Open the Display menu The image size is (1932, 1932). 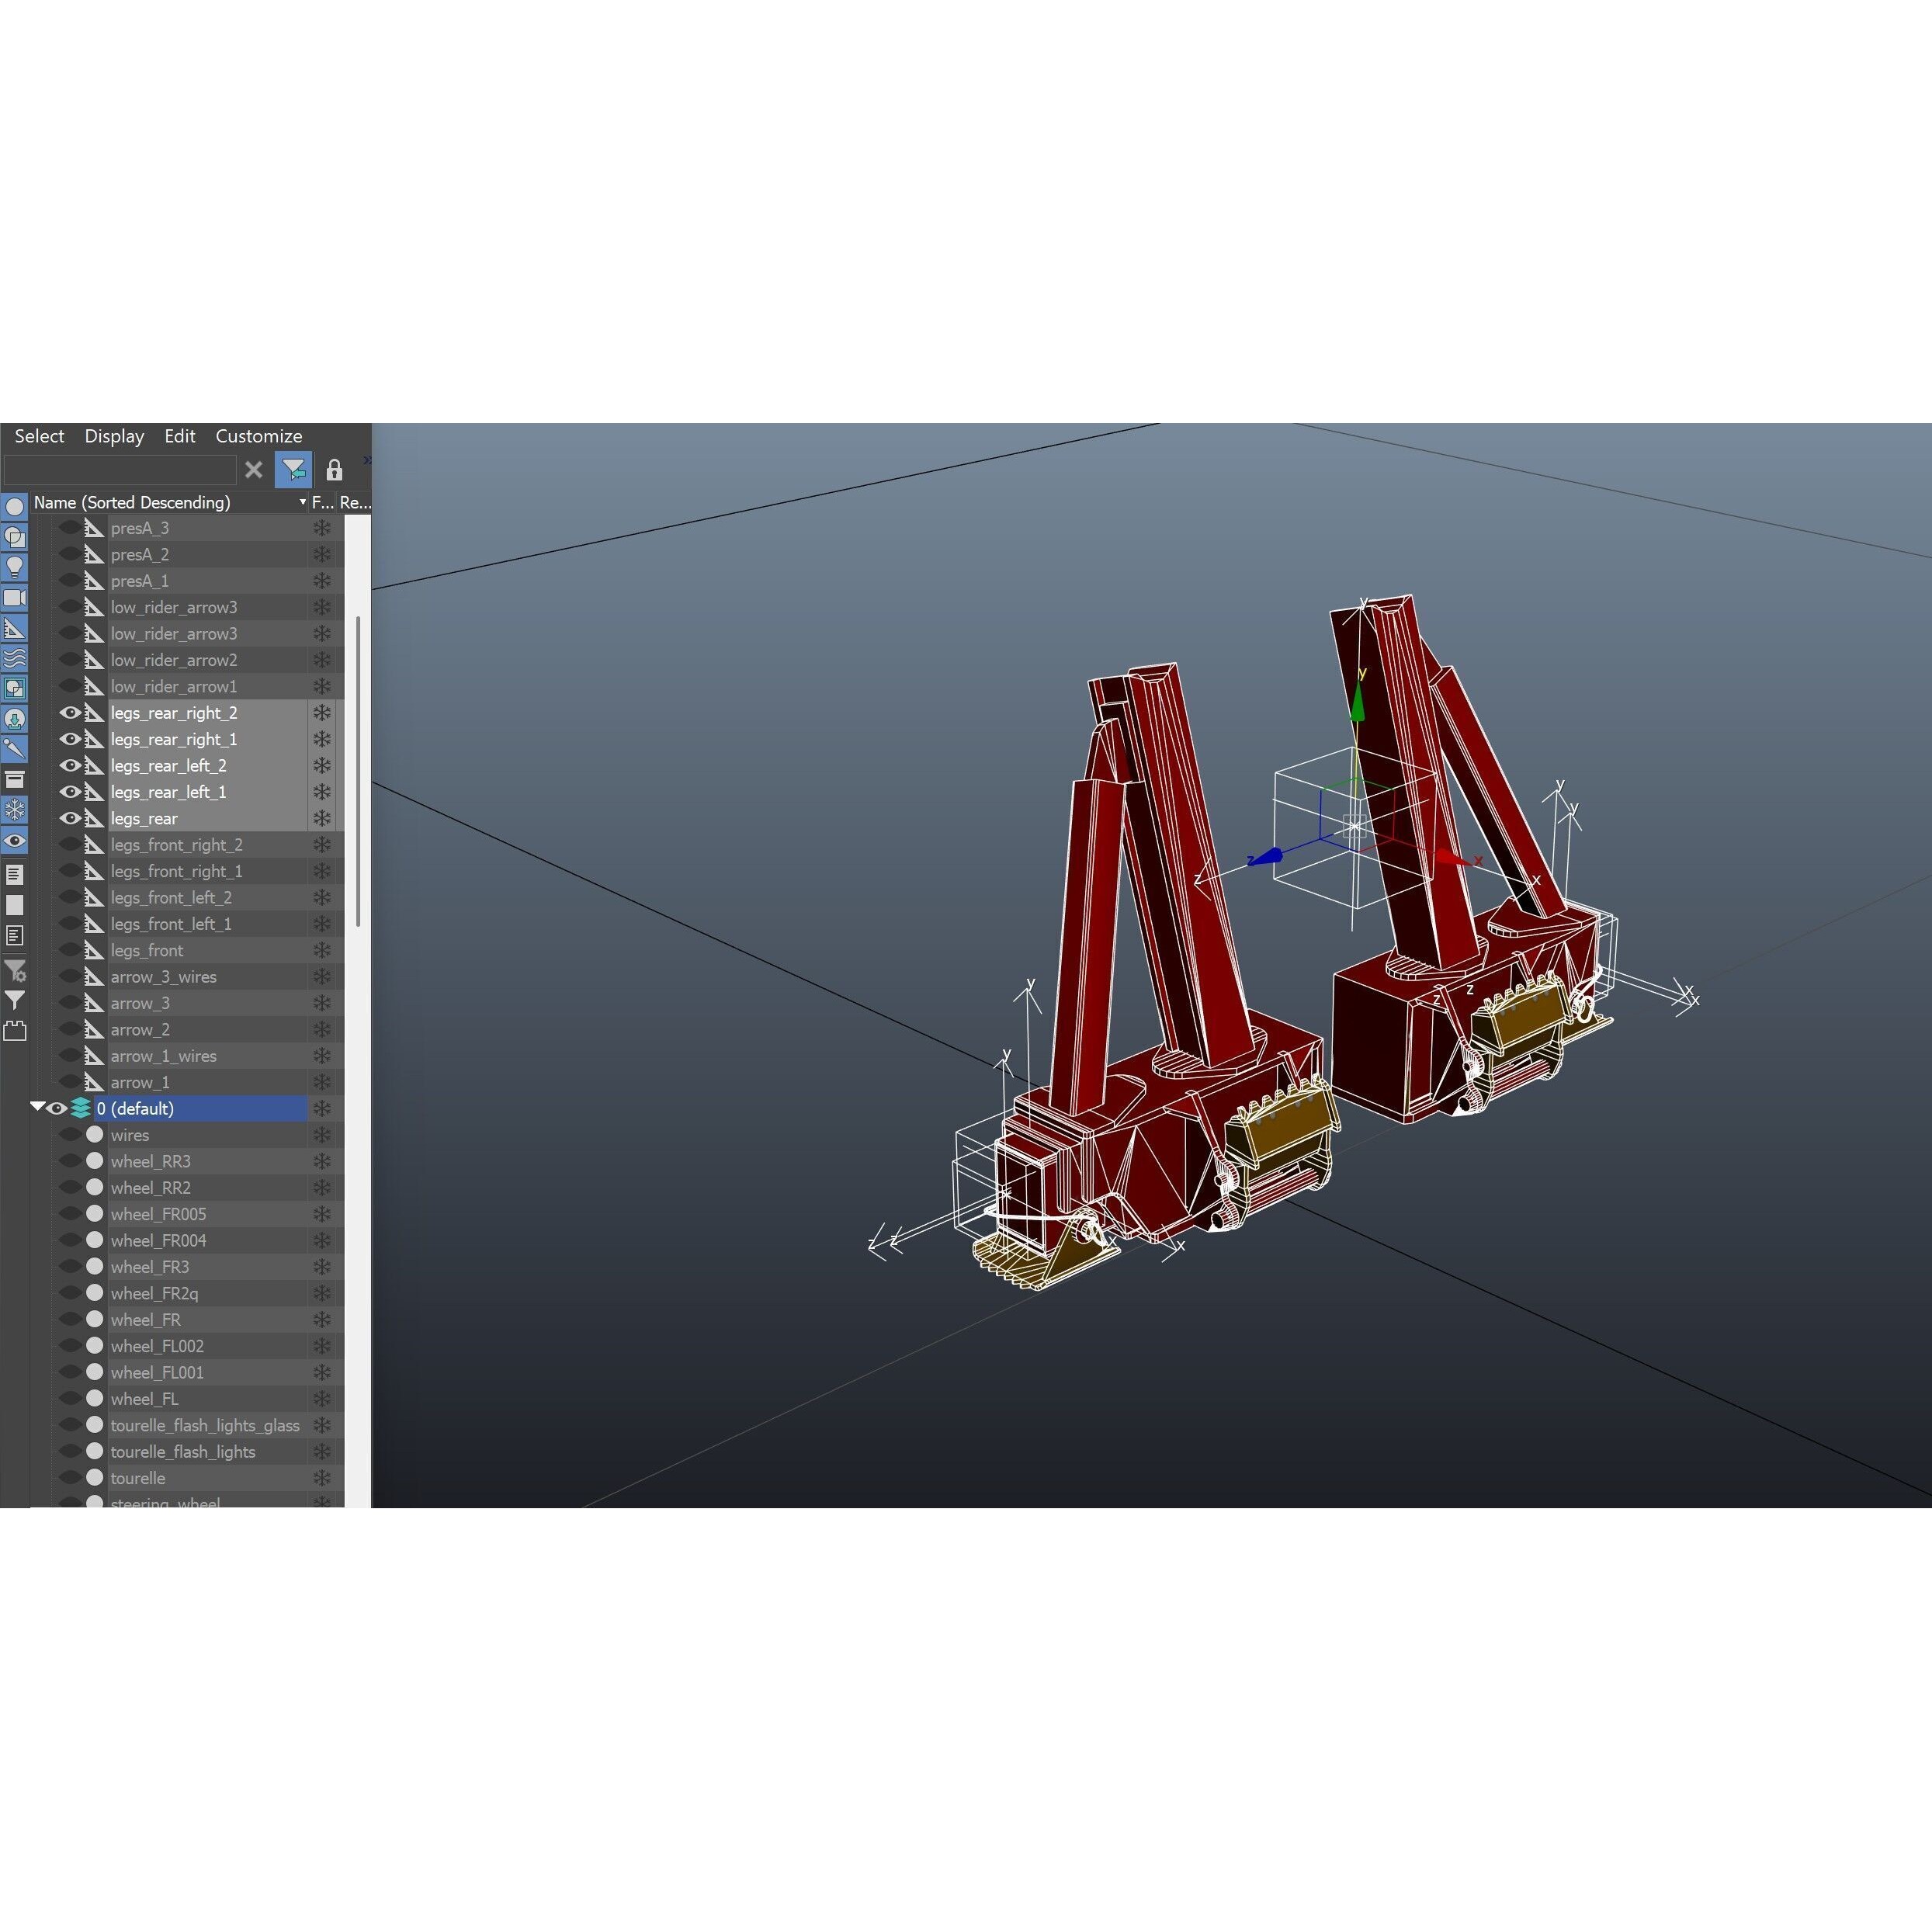113,436
